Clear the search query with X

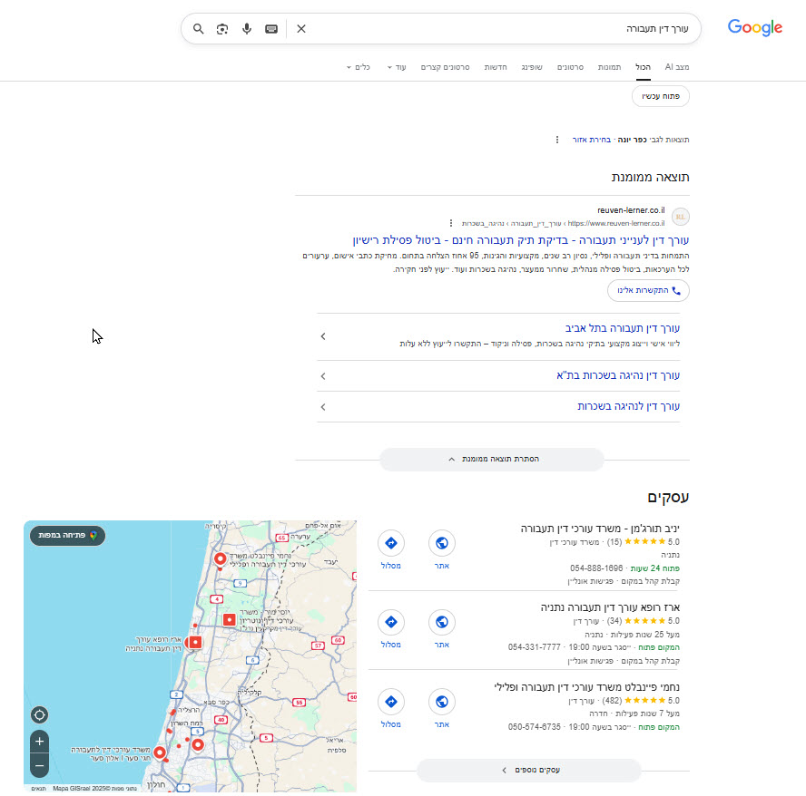click(x=301, y=29)
